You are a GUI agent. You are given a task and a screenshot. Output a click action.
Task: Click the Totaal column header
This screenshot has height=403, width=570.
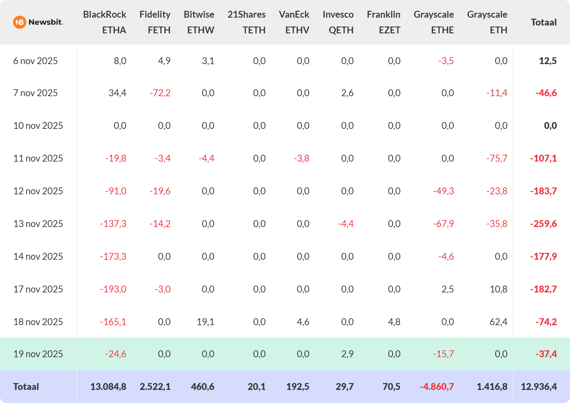click(x=543, y=22)
